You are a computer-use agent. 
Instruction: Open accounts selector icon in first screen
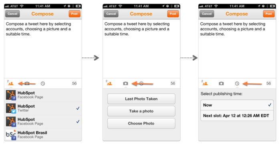(x=11, y=83)
